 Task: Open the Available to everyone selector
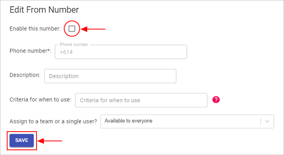[187, 121]
